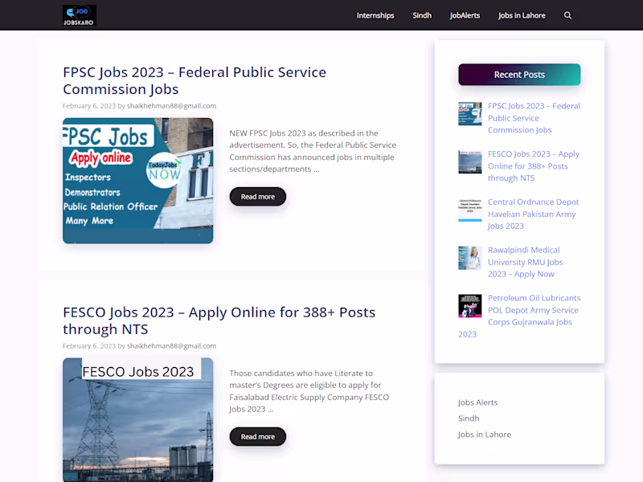The image size is (643, 482).
Task: Open the search magnifier icon
Action: pyautogui.click(x=567, y=15)
